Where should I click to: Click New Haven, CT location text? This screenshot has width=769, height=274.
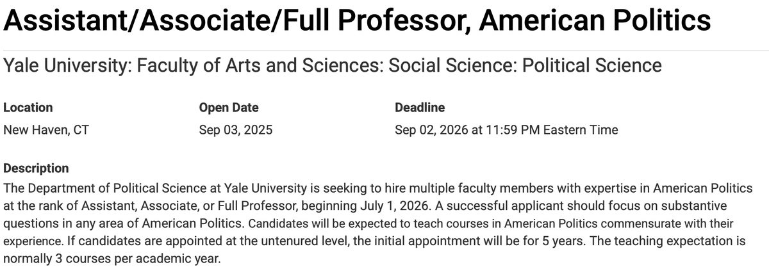click(46, 130)
